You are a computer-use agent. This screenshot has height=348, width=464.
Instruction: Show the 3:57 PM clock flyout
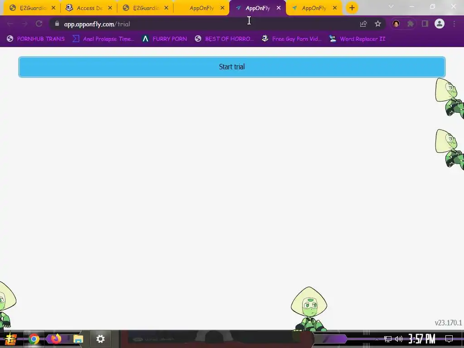422,339
